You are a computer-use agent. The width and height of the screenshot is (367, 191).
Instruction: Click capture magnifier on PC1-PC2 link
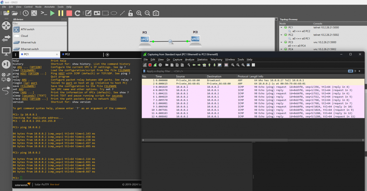[x=171, y=42]
